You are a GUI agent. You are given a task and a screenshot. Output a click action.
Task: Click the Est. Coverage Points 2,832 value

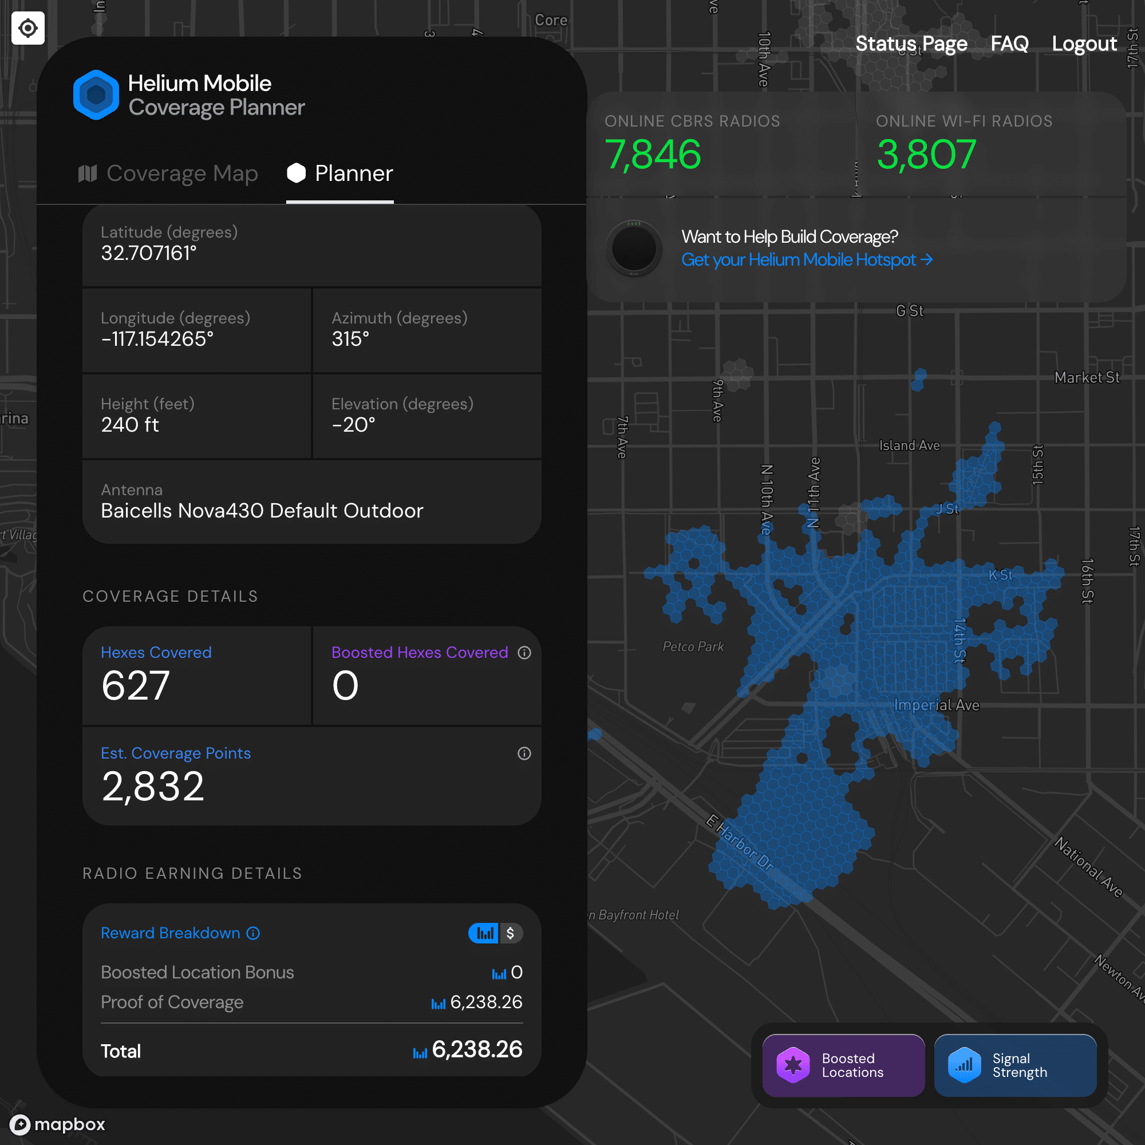153,787
